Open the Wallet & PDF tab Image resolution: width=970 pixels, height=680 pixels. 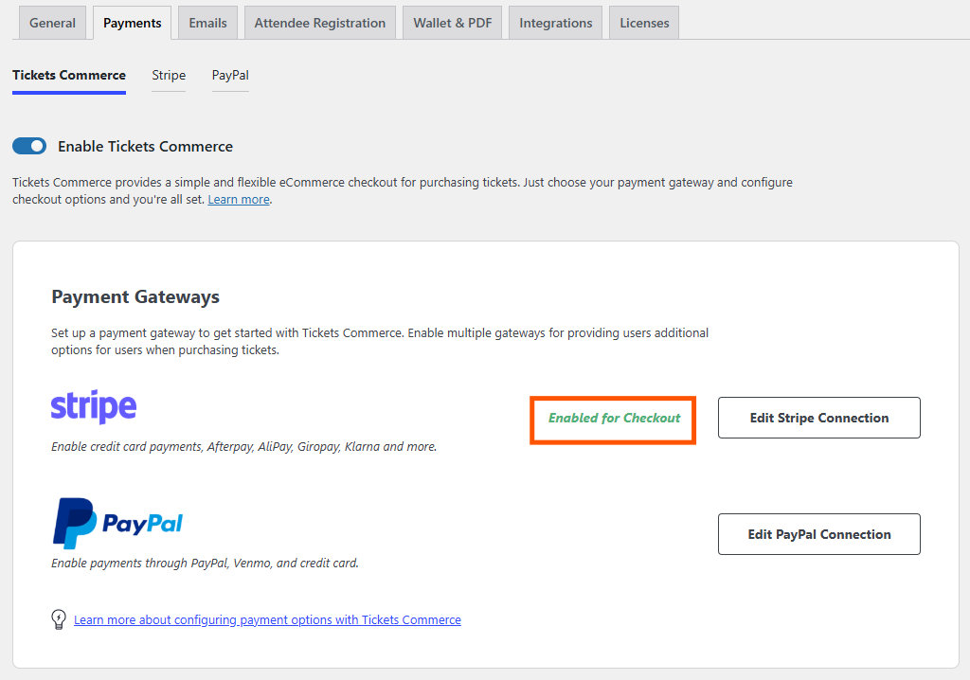tap(452, 23)
